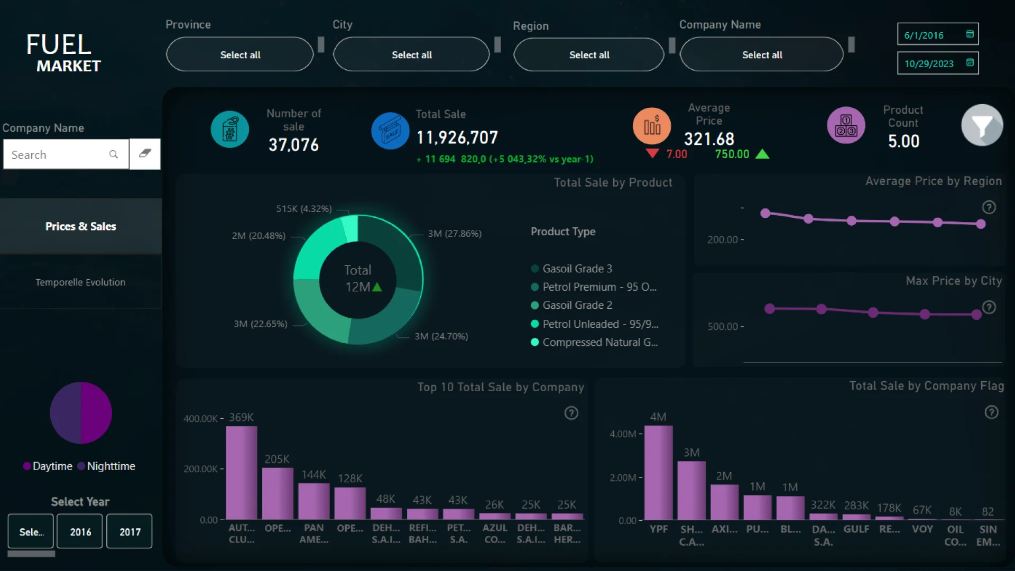Select the 369K AUT... CLU... bar
The height and width of the screenshot is (571, 1015).
tap(241, 473)
